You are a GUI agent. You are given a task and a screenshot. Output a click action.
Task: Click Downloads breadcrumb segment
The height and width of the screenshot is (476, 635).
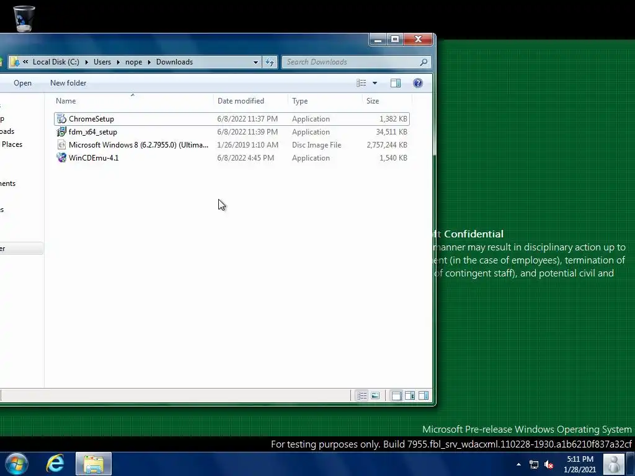(x=174, y=62)
